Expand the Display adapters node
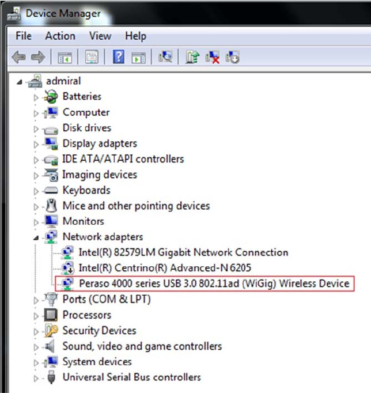 click(36, 144)
